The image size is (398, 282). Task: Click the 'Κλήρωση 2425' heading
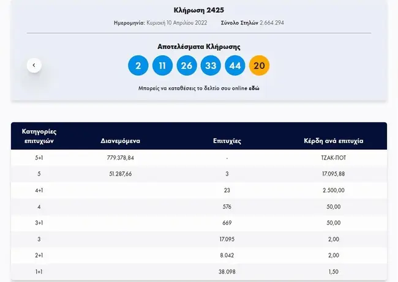pyautogui.click(x=199, y=10)
